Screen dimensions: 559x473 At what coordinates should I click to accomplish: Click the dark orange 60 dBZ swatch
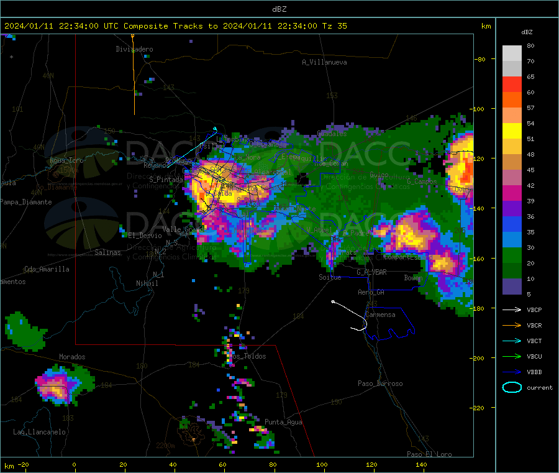(x=512, y=100)
